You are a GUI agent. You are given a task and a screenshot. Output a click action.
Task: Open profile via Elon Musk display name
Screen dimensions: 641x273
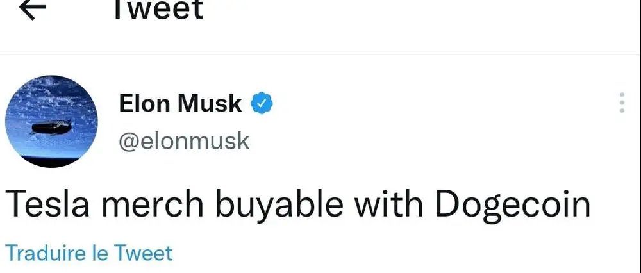[x=180, y=104]
